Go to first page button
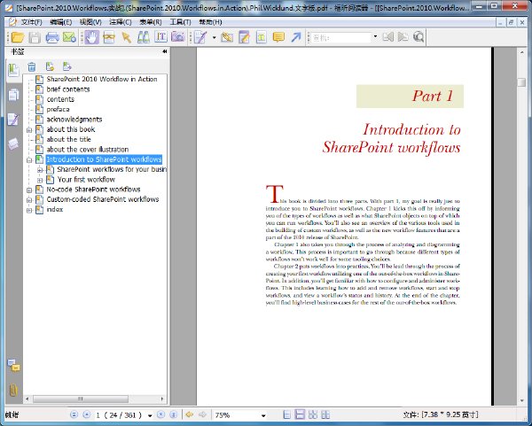The image size is (532, 426). click(x=74, y=414)
